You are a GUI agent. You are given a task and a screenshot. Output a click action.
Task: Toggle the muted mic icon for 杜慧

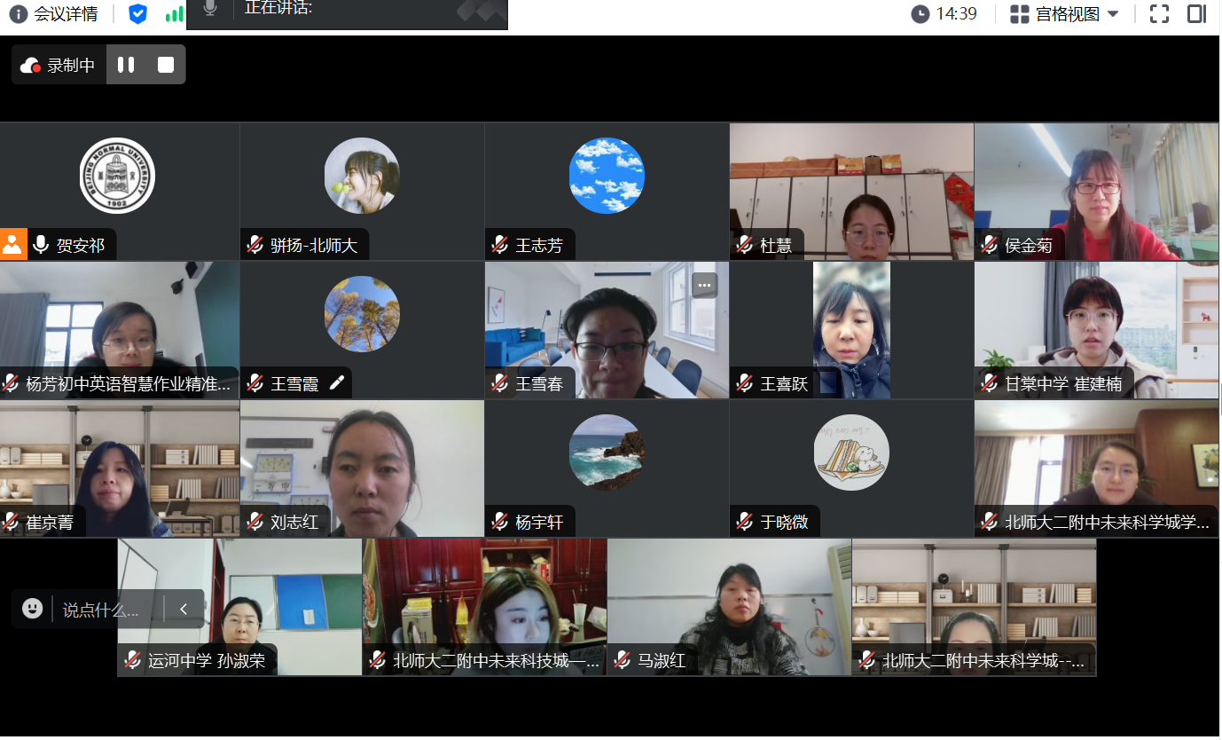(x=745, y=245)
